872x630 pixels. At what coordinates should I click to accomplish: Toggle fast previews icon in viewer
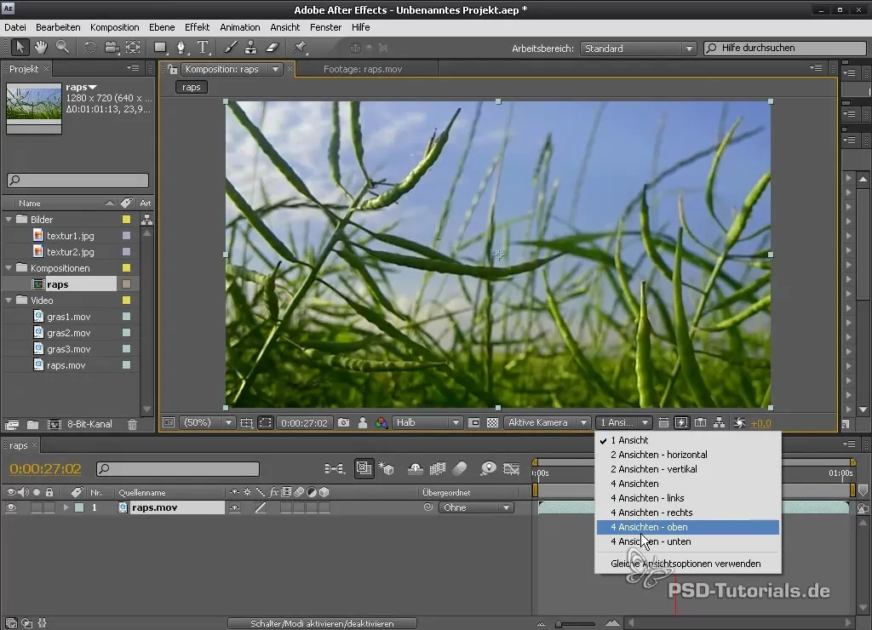pyautogui.click(x=681, y=422)
